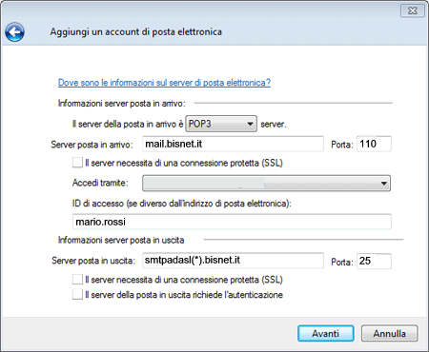
Task: Enable SSL for incoming mail server
Action: pyautogui.click(x=77, y=163)
